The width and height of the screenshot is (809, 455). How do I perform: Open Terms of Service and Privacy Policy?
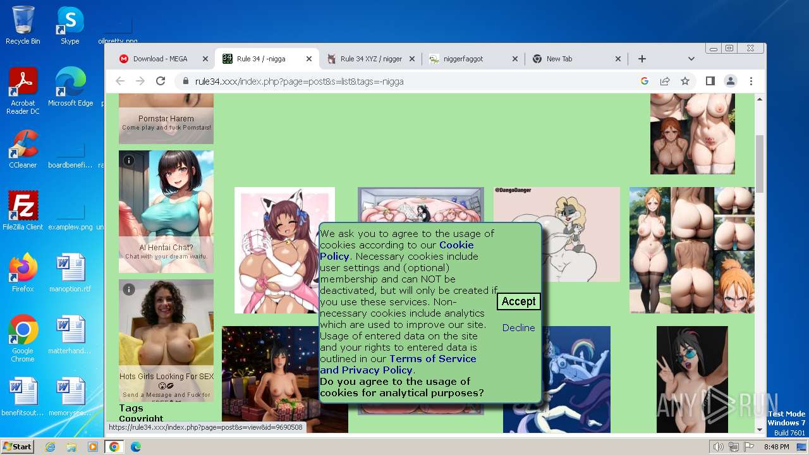(x=398, y=364)
